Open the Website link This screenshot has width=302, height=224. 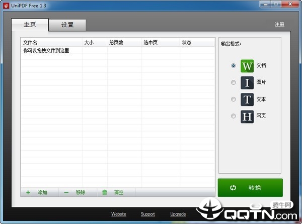point(119,214)
